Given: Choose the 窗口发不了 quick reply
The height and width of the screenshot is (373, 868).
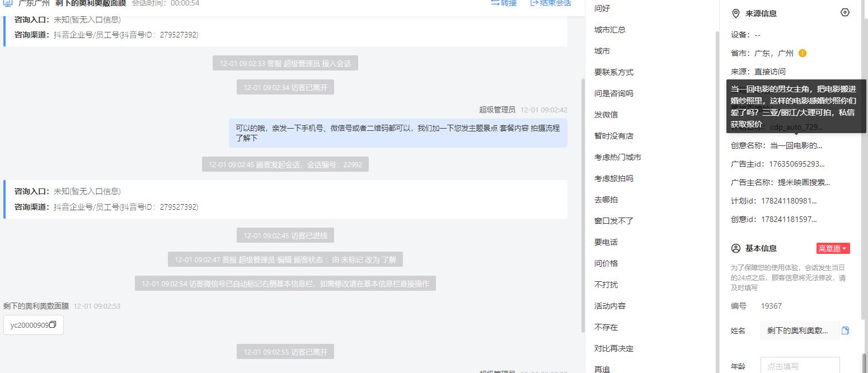Looking at the screenshot, I should pos(614,221).
